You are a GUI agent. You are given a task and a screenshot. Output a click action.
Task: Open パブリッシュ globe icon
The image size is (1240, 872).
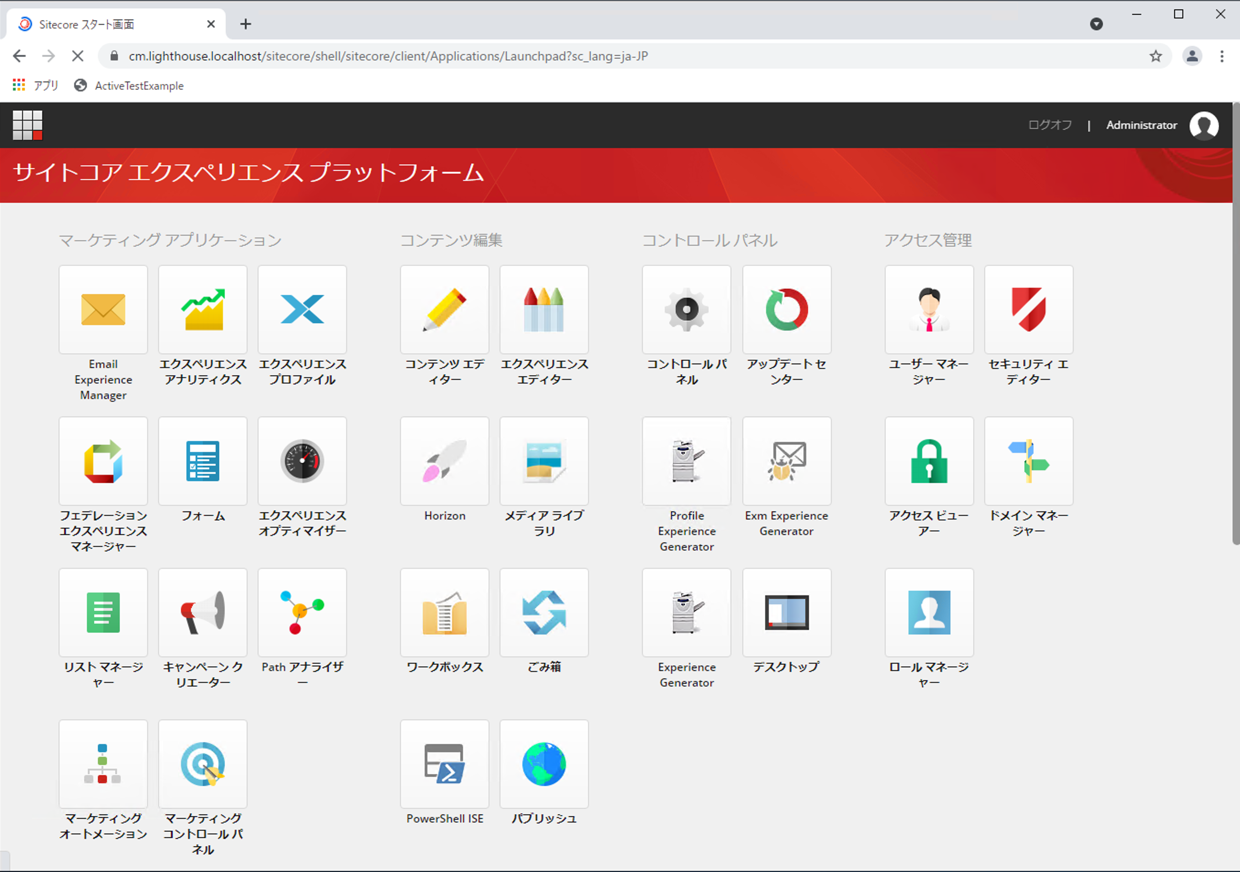(544, 764)
